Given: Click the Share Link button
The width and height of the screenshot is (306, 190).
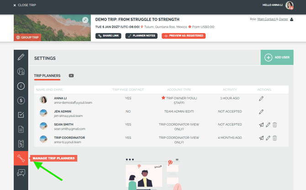Looking at the screenshot, I should click(x=108, y=36).
